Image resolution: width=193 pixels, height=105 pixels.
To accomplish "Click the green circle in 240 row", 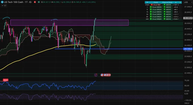I will [164, 19].
